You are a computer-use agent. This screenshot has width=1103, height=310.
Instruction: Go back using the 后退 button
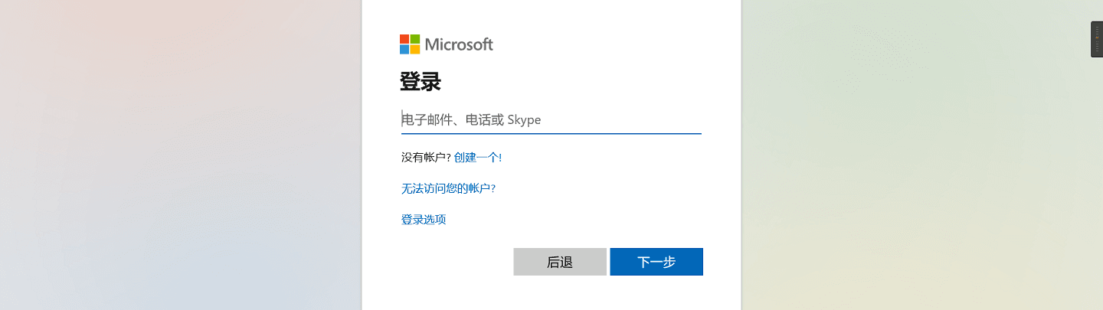click(560, 262)
